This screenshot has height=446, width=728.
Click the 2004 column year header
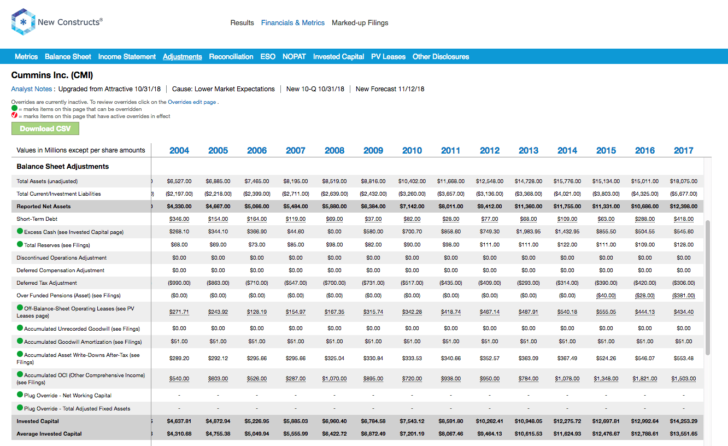click(x=179, y=150)
